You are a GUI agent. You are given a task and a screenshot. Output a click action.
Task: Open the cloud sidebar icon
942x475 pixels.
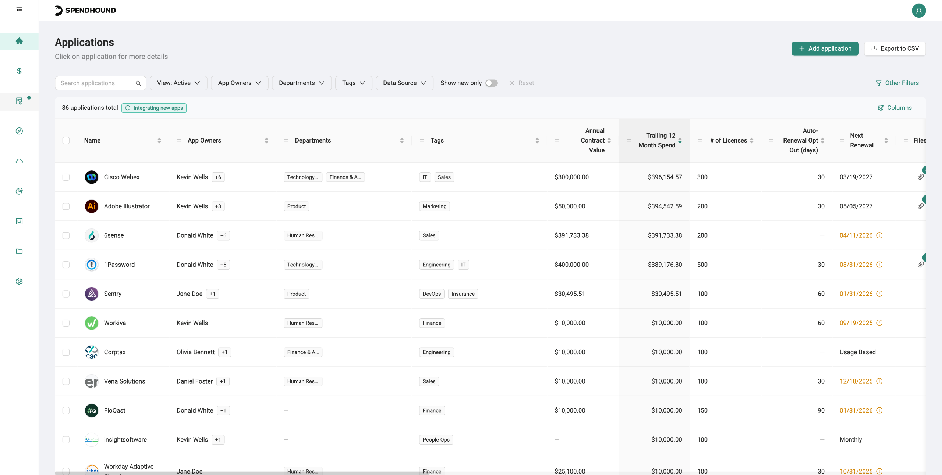[x=19, y=161]
